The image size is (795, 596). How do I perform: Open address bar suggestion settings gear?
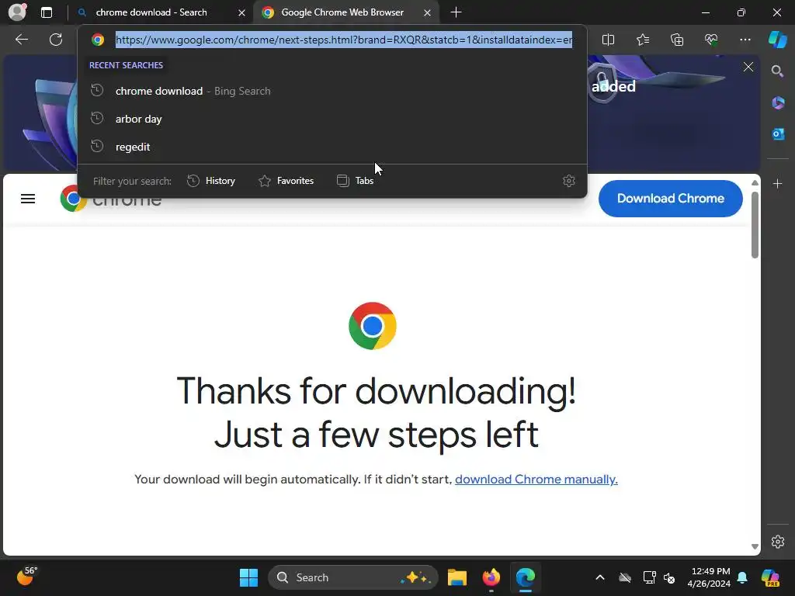pyautogui.click(x=569, y=181)
